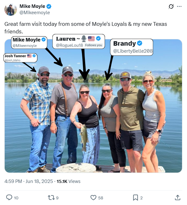Click the 10 replies count

[x=16, y=198]
